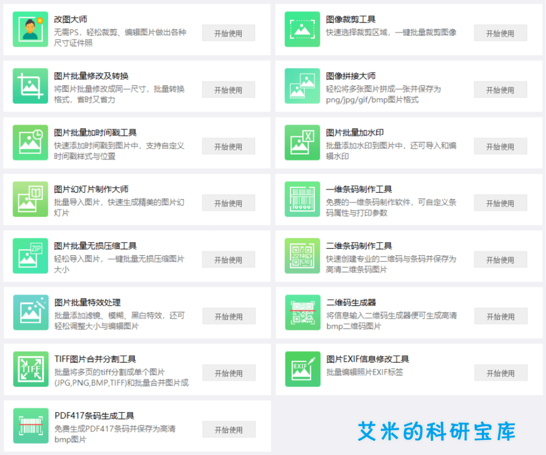Image resolution: width=546 pixels, height=455 pixels.
Task: Click the PDF417条码生成工具 icon
Action: click(31, 426)
